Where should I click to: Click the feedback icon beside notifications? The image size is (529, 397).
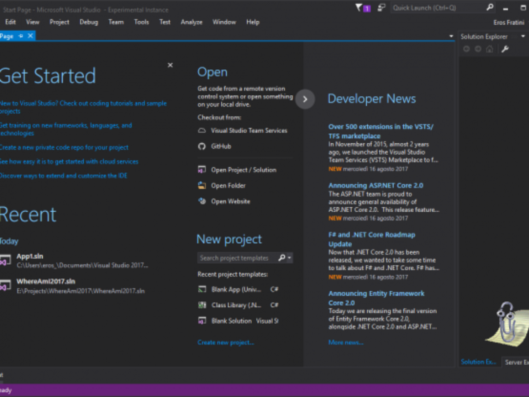(x=382, y=8)
